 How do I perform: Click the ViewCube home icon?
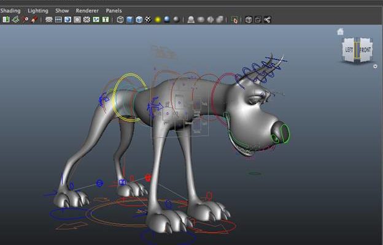(x=340, y=32)
